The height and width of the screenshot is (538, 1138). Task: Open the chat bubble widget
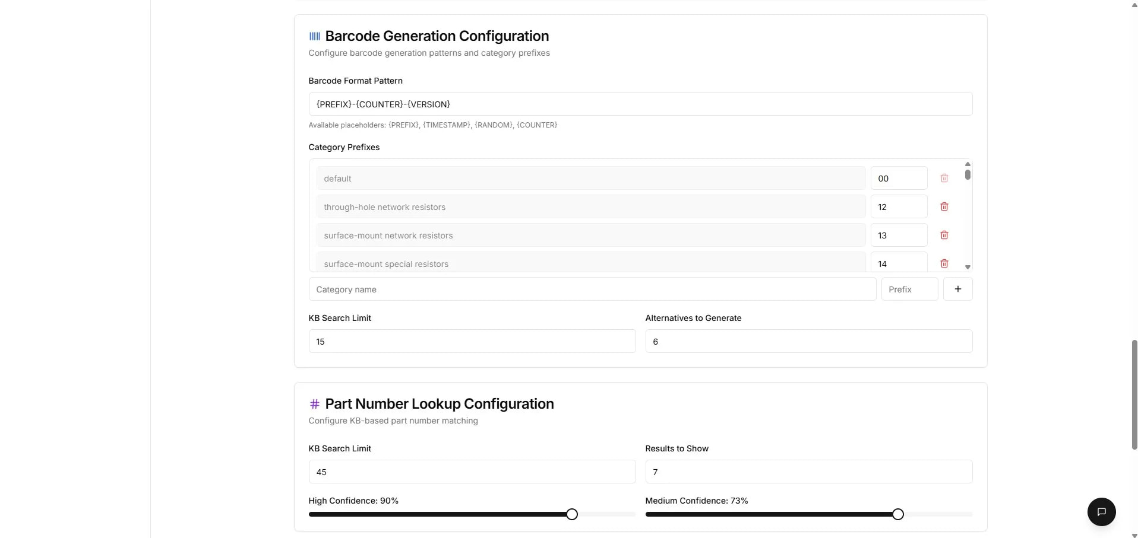pyautogui.click(x=1101, y=511)
